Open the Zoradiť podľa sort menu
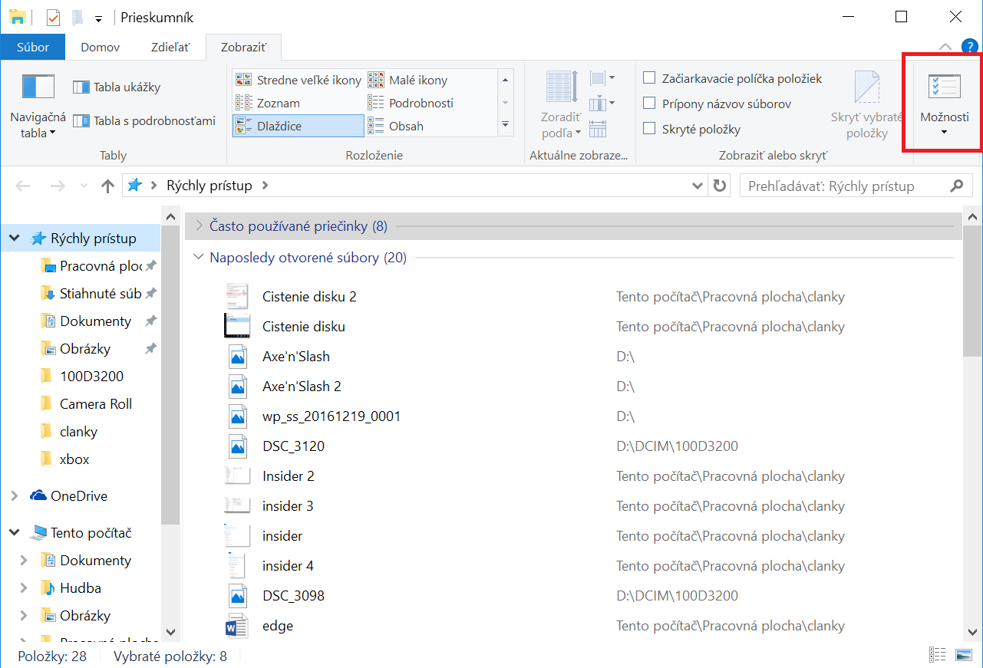Viewport: 983px width, 668px height. tap(561, 106)
